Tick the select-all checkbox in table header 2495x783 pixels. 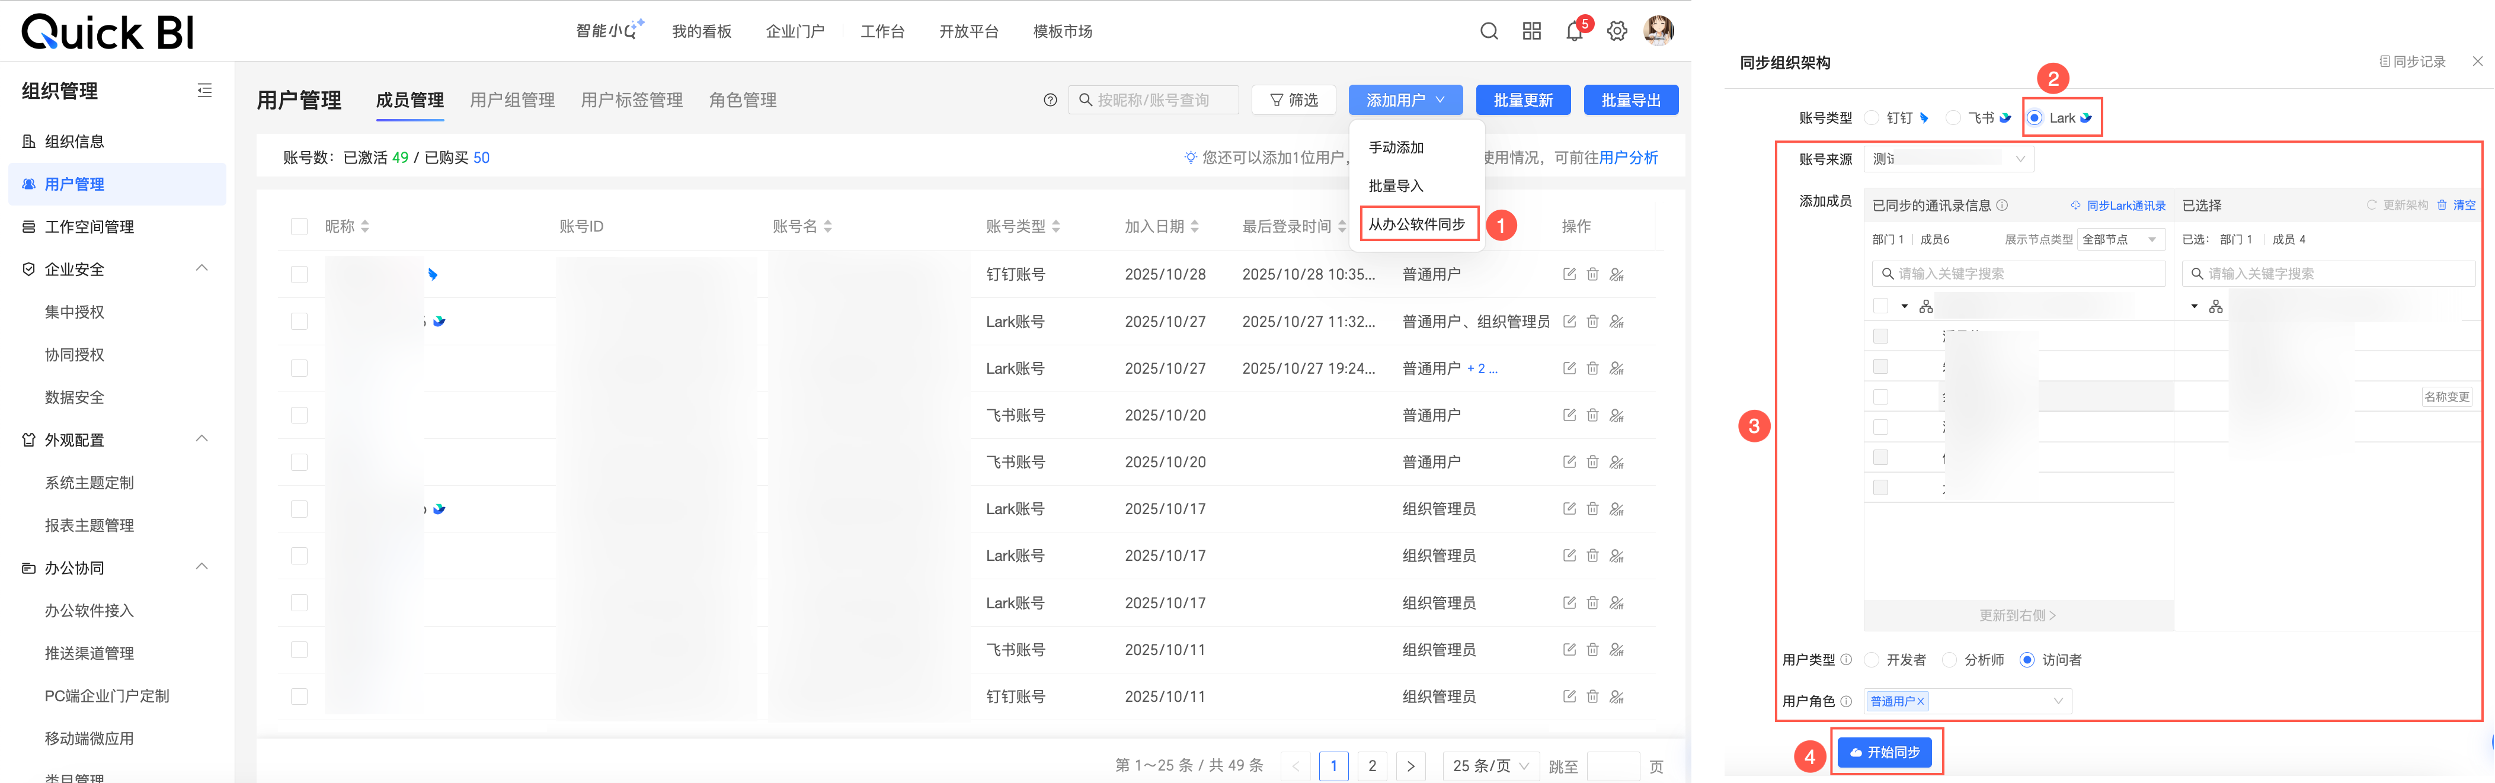click(299, 226)
